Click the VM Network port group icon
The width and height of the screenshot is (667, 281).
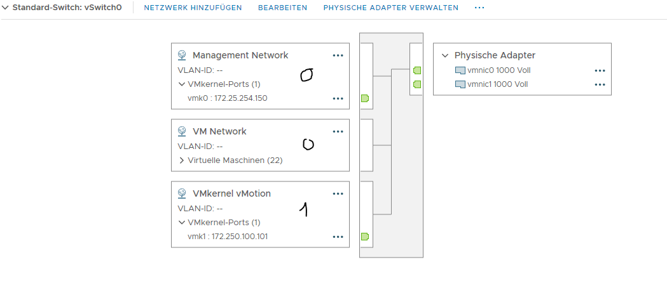182,131
